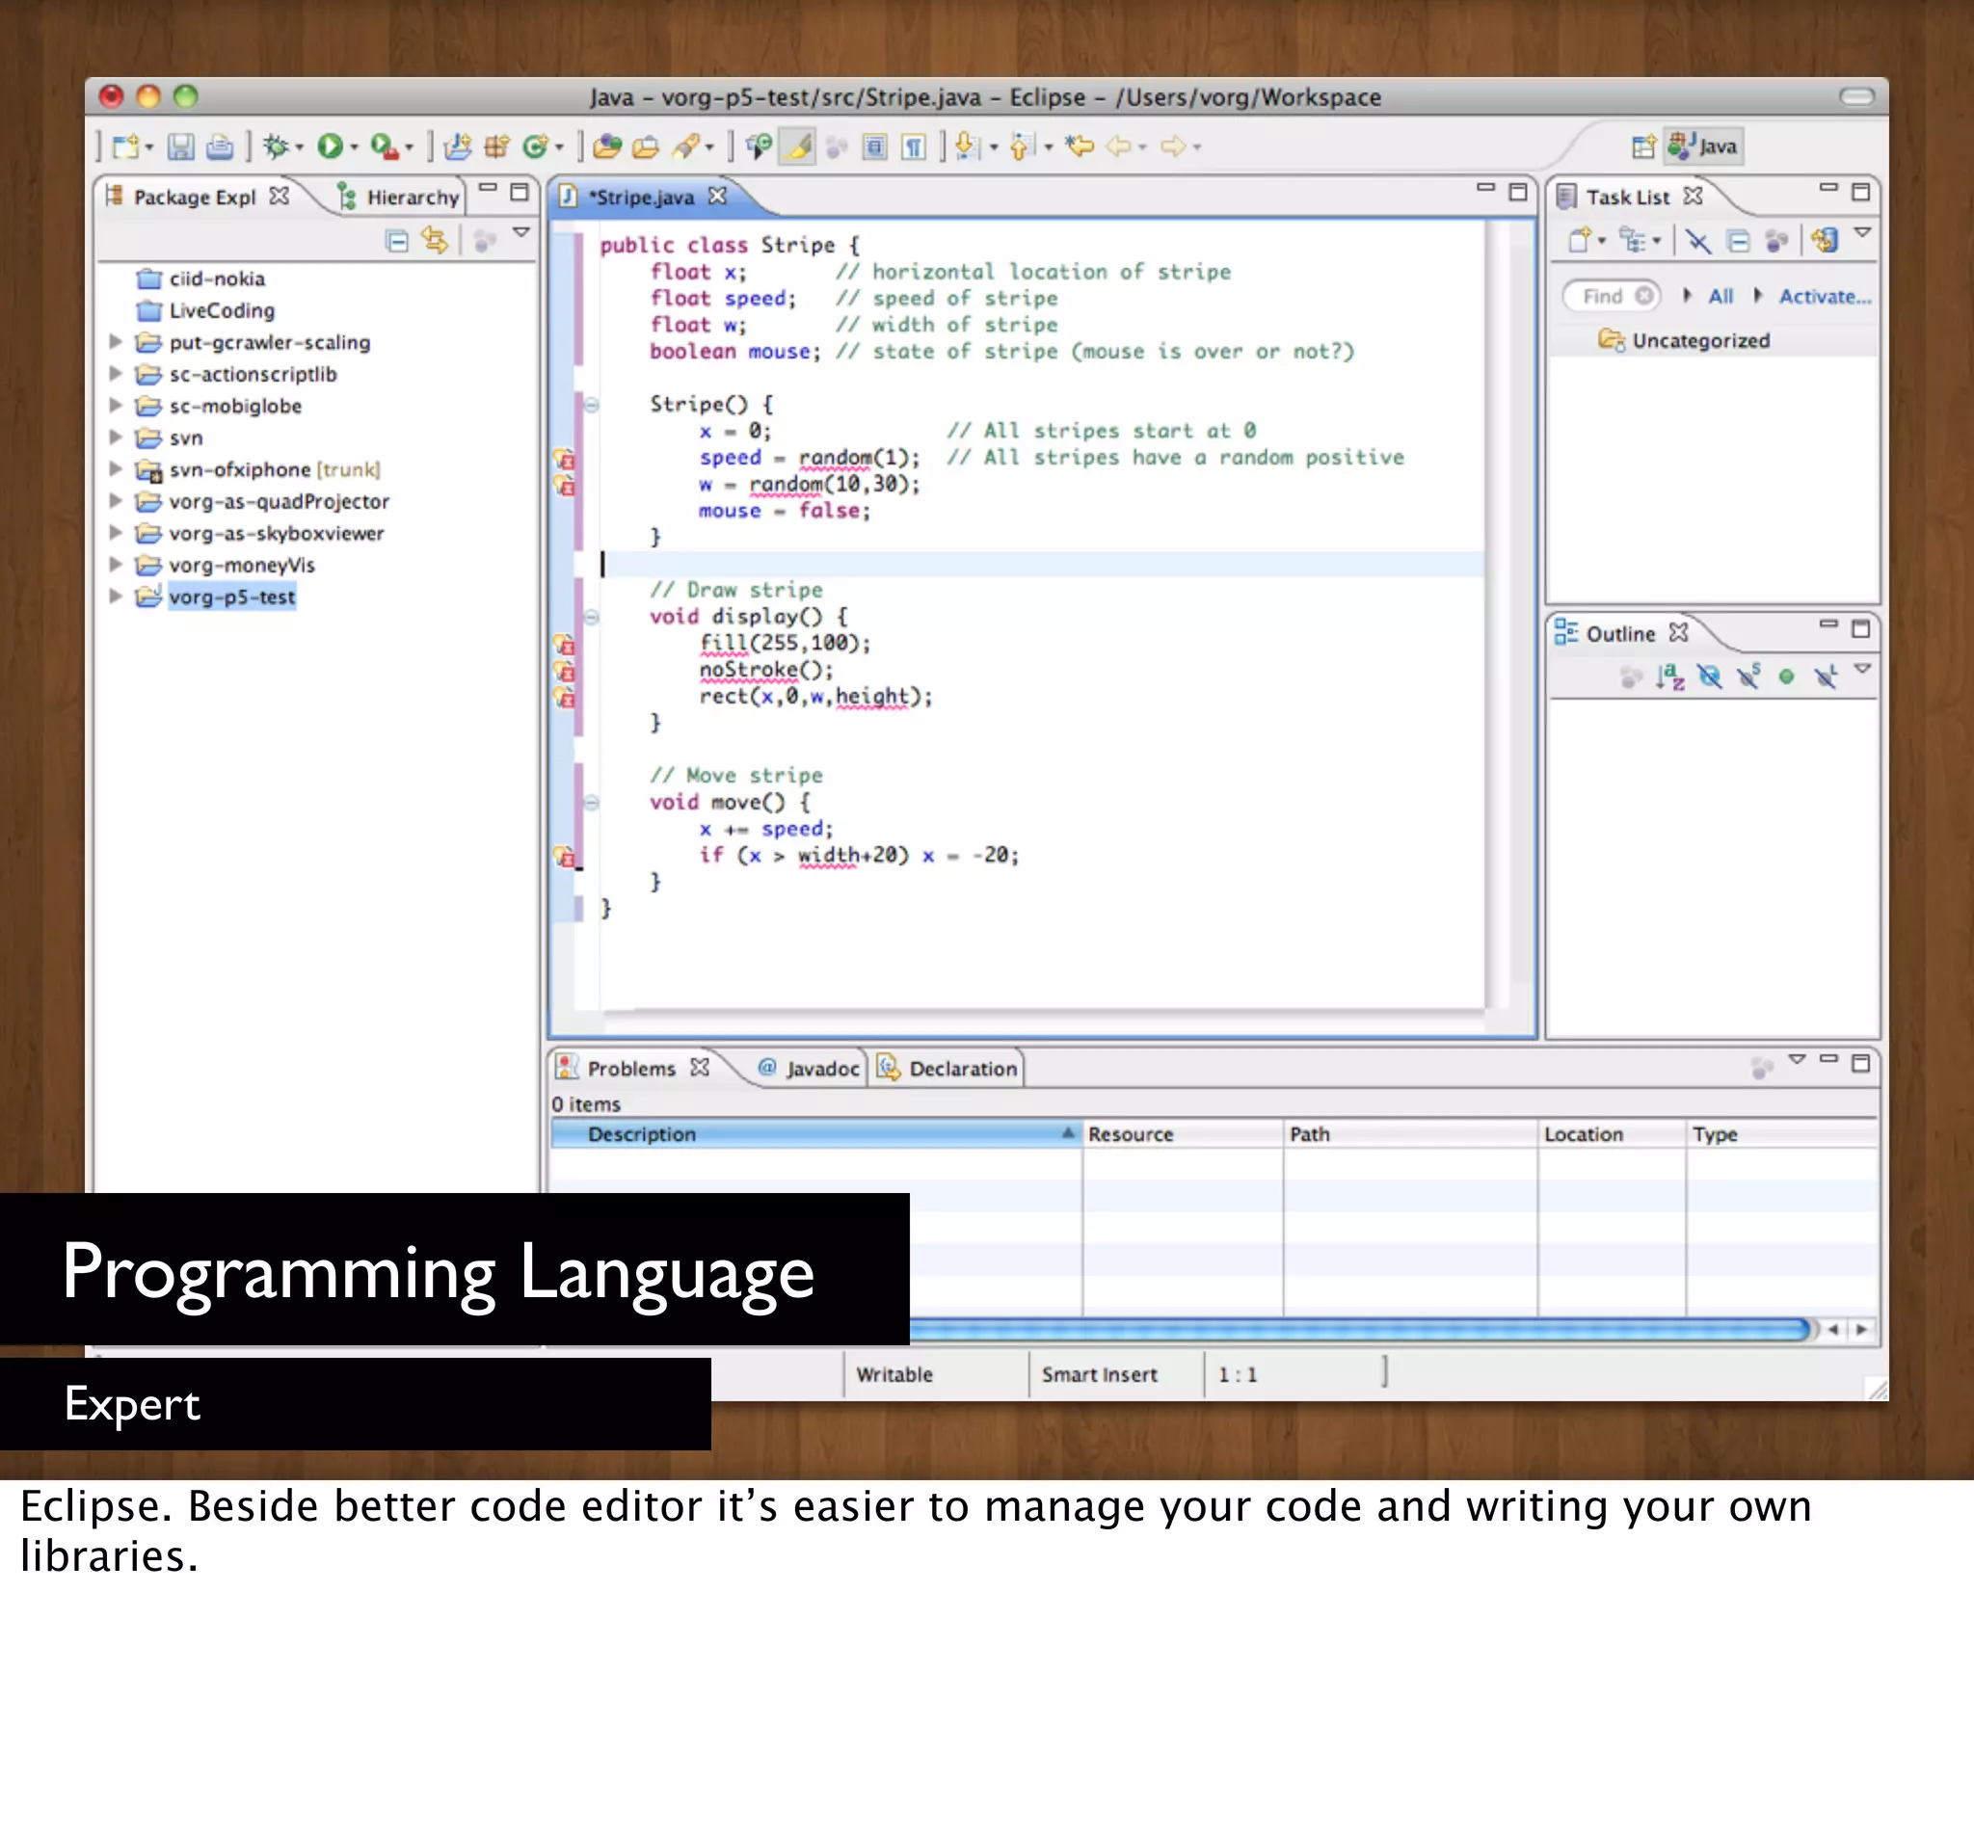Select the vorg-as-skyboxviewer project
This screenshot has width=1974, height=1831.
coord(259,533)
